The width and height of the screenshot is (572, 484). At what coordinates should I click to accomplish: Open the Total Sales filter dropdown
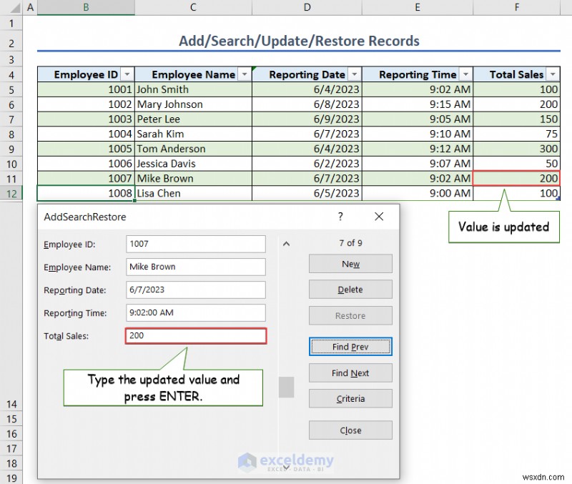pyautogui.click(x=553, y=74)
